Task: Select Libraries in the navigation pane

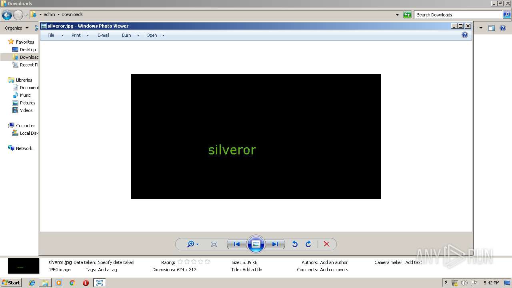Action: click(x=24, y=80)
